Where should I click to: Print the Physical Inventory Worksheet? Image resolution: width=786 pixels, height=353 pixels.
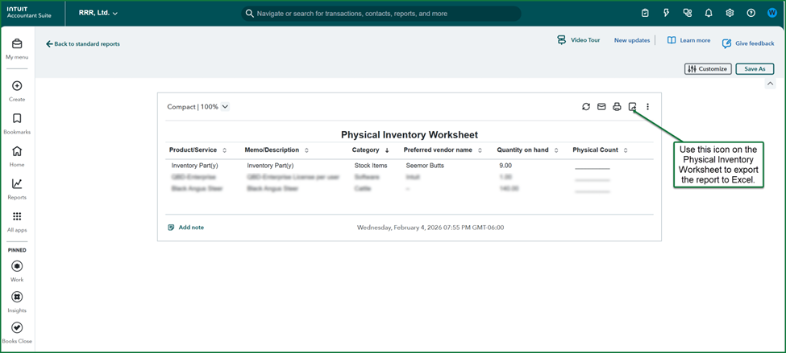coord(617,107)
